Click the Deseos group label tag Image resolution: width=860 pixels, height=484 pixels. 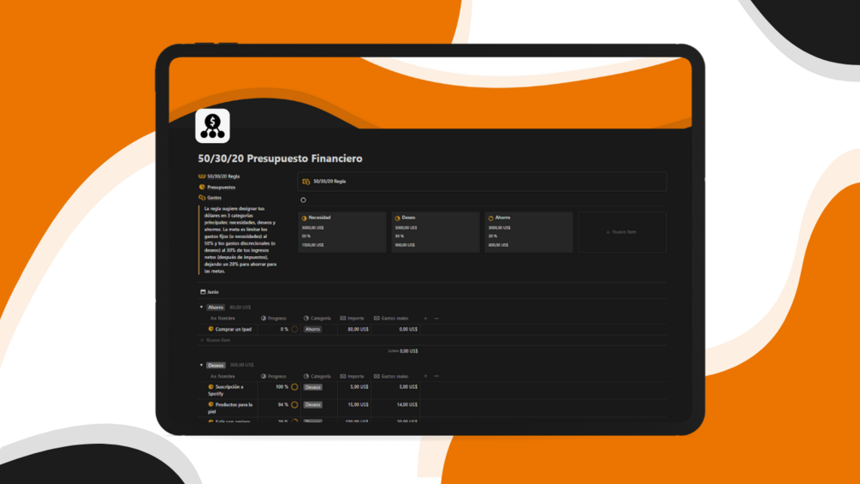tap(216, 365)
